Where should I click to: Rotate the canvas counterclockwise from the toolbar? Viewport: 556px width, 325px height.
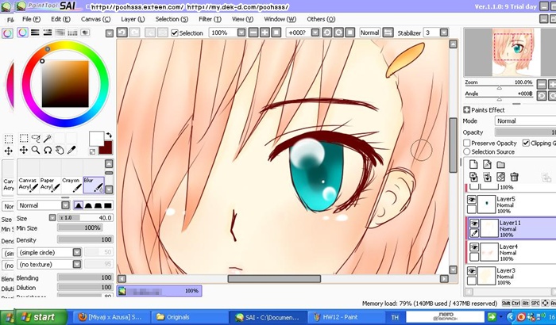click(327, 32)
